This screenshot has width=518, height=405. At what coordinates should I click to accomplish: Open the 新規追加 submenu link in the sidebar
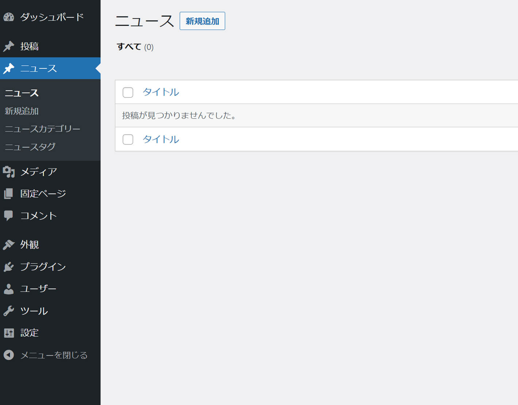point(22,111)
